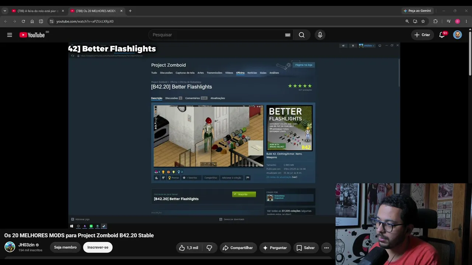Like the video with 1,3 mil likes
The image size is (472, 265).
point(188,248)
